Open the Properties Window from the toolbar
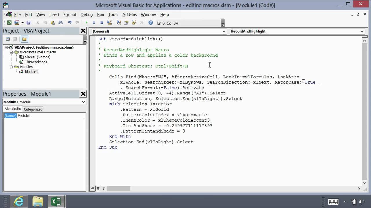The height and width of the screenshot is (208, 371). [126, 23]
